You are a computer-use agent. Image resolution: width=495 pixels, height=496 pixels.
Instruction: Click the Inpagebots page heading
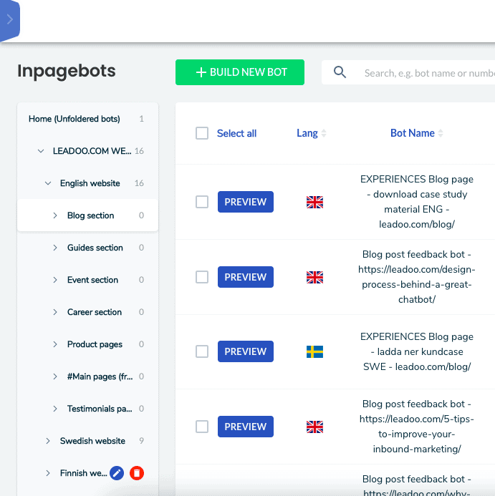pyautogui.click(x=67, y=71)
